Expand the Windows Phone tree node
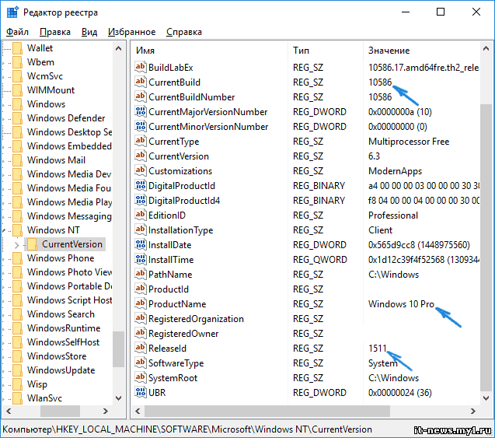This screenshot has height=438, width=495. pos(4,259)
